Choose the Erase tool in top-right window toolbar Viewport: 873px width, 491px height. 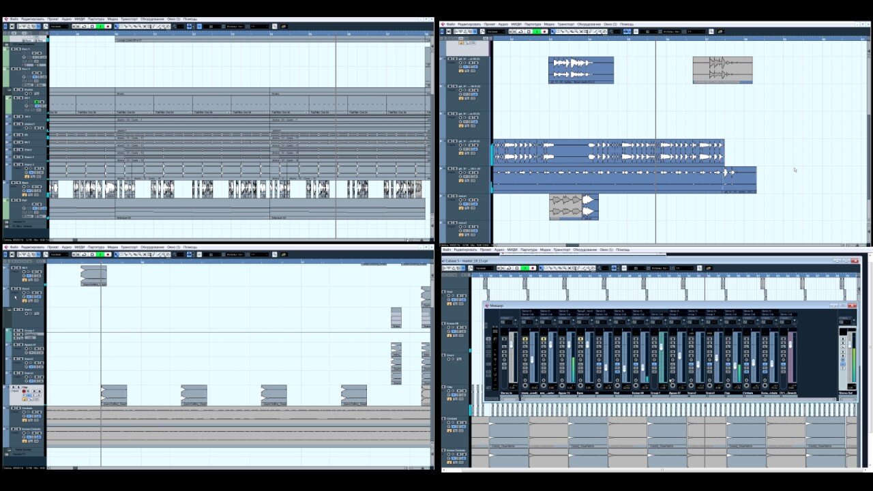pos(571,31)
